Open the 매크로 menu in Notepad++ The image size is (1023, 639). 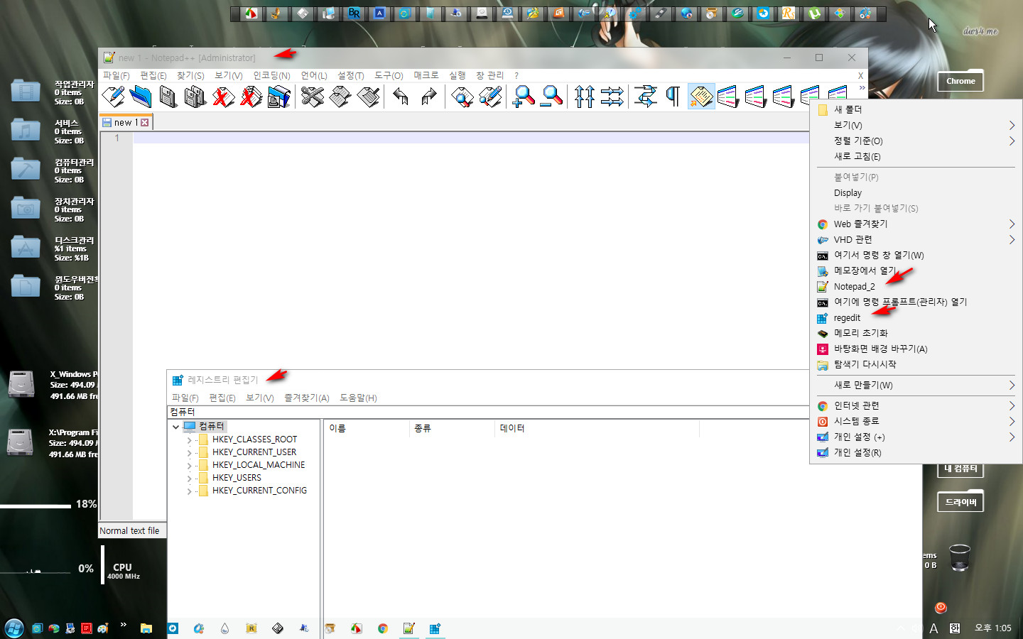pos(426,75)
